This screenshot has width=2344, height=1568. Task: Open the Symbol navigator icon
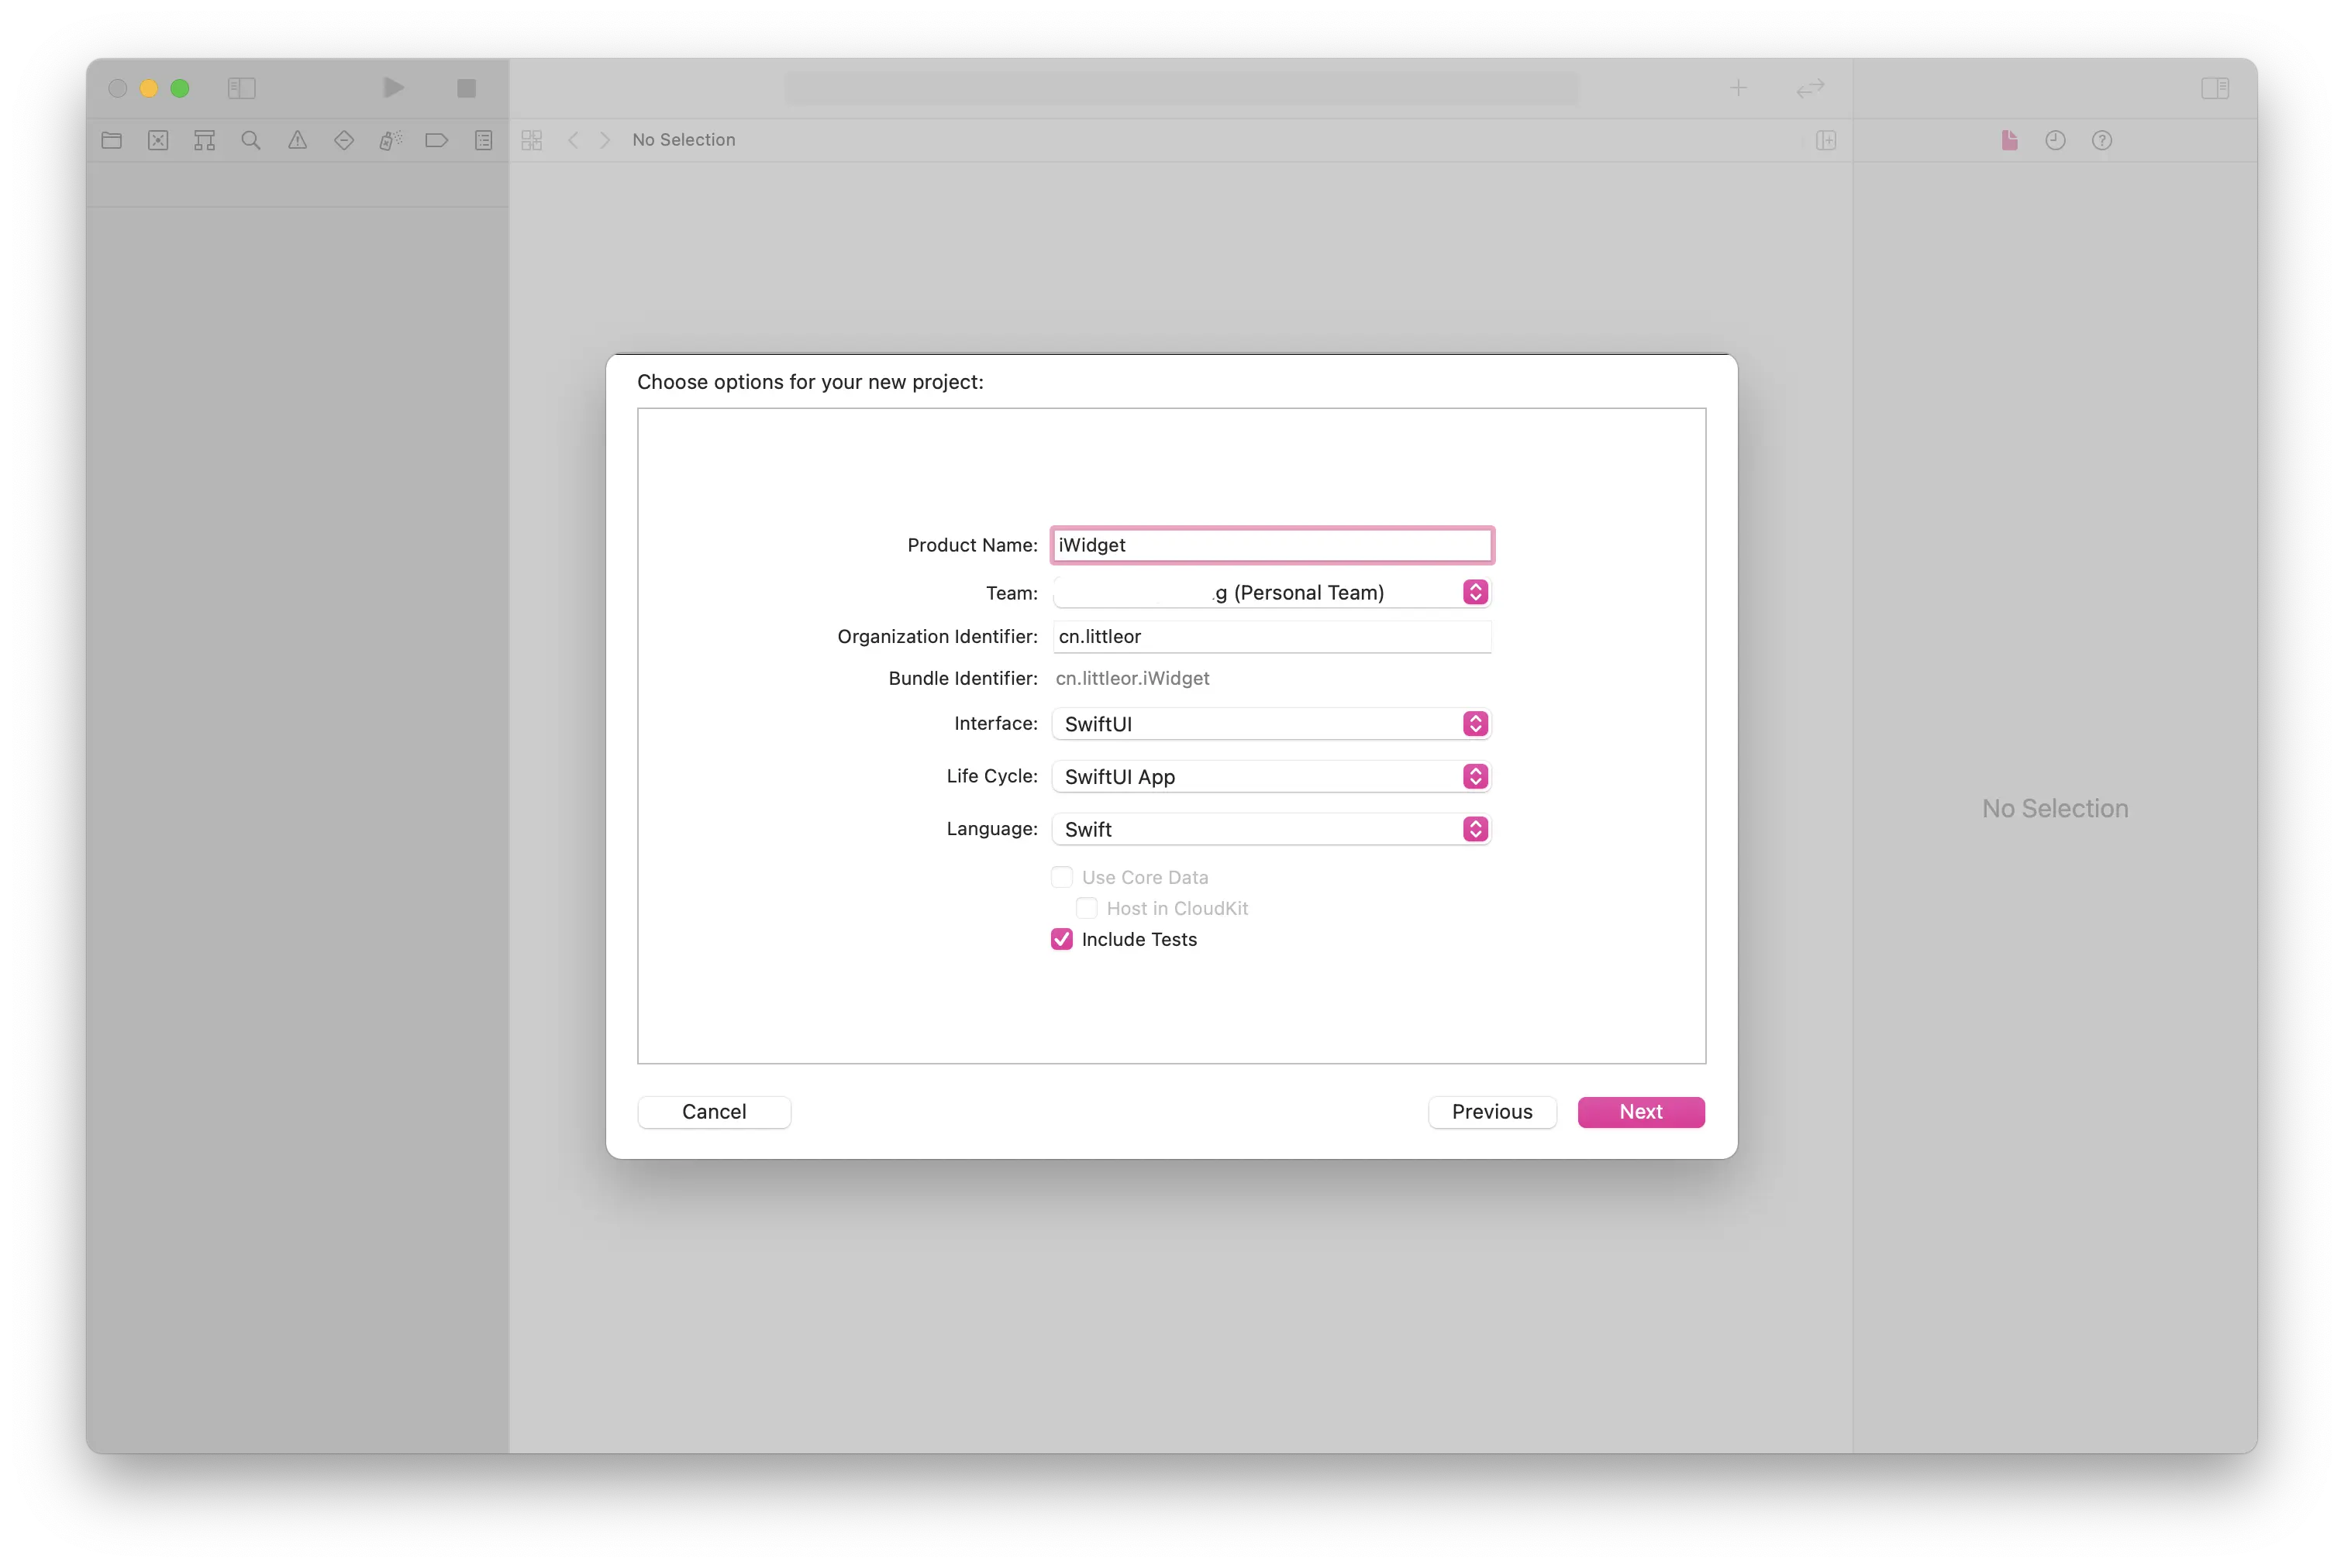204,140
